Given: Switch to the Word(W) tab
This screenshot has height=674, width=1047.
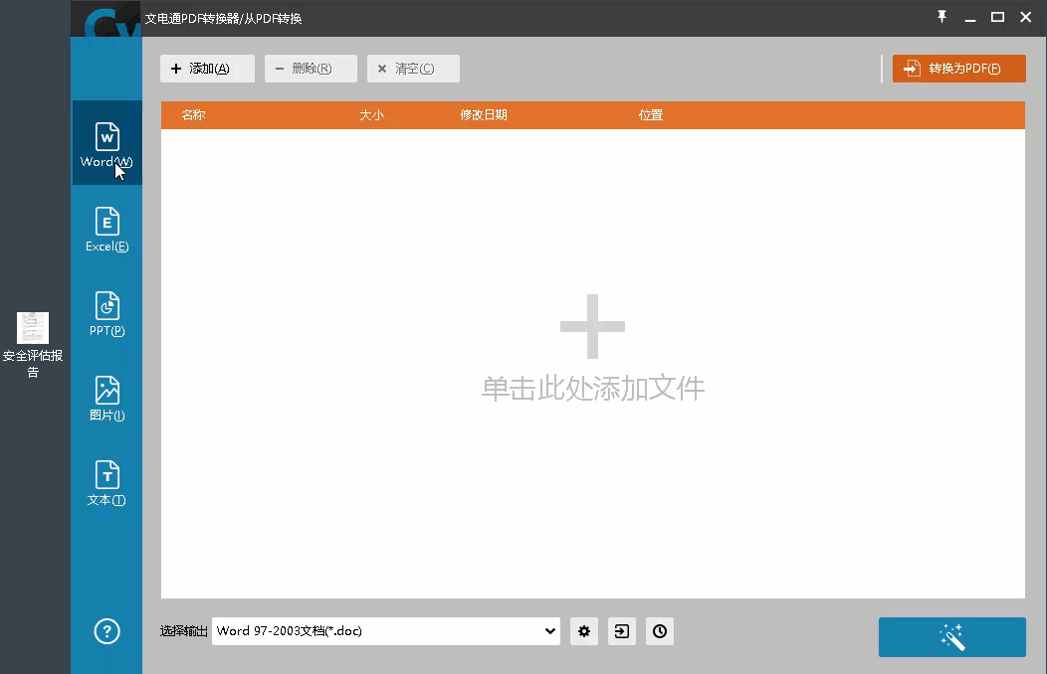Looking at the screenshot, I should (x=106, y=144).
